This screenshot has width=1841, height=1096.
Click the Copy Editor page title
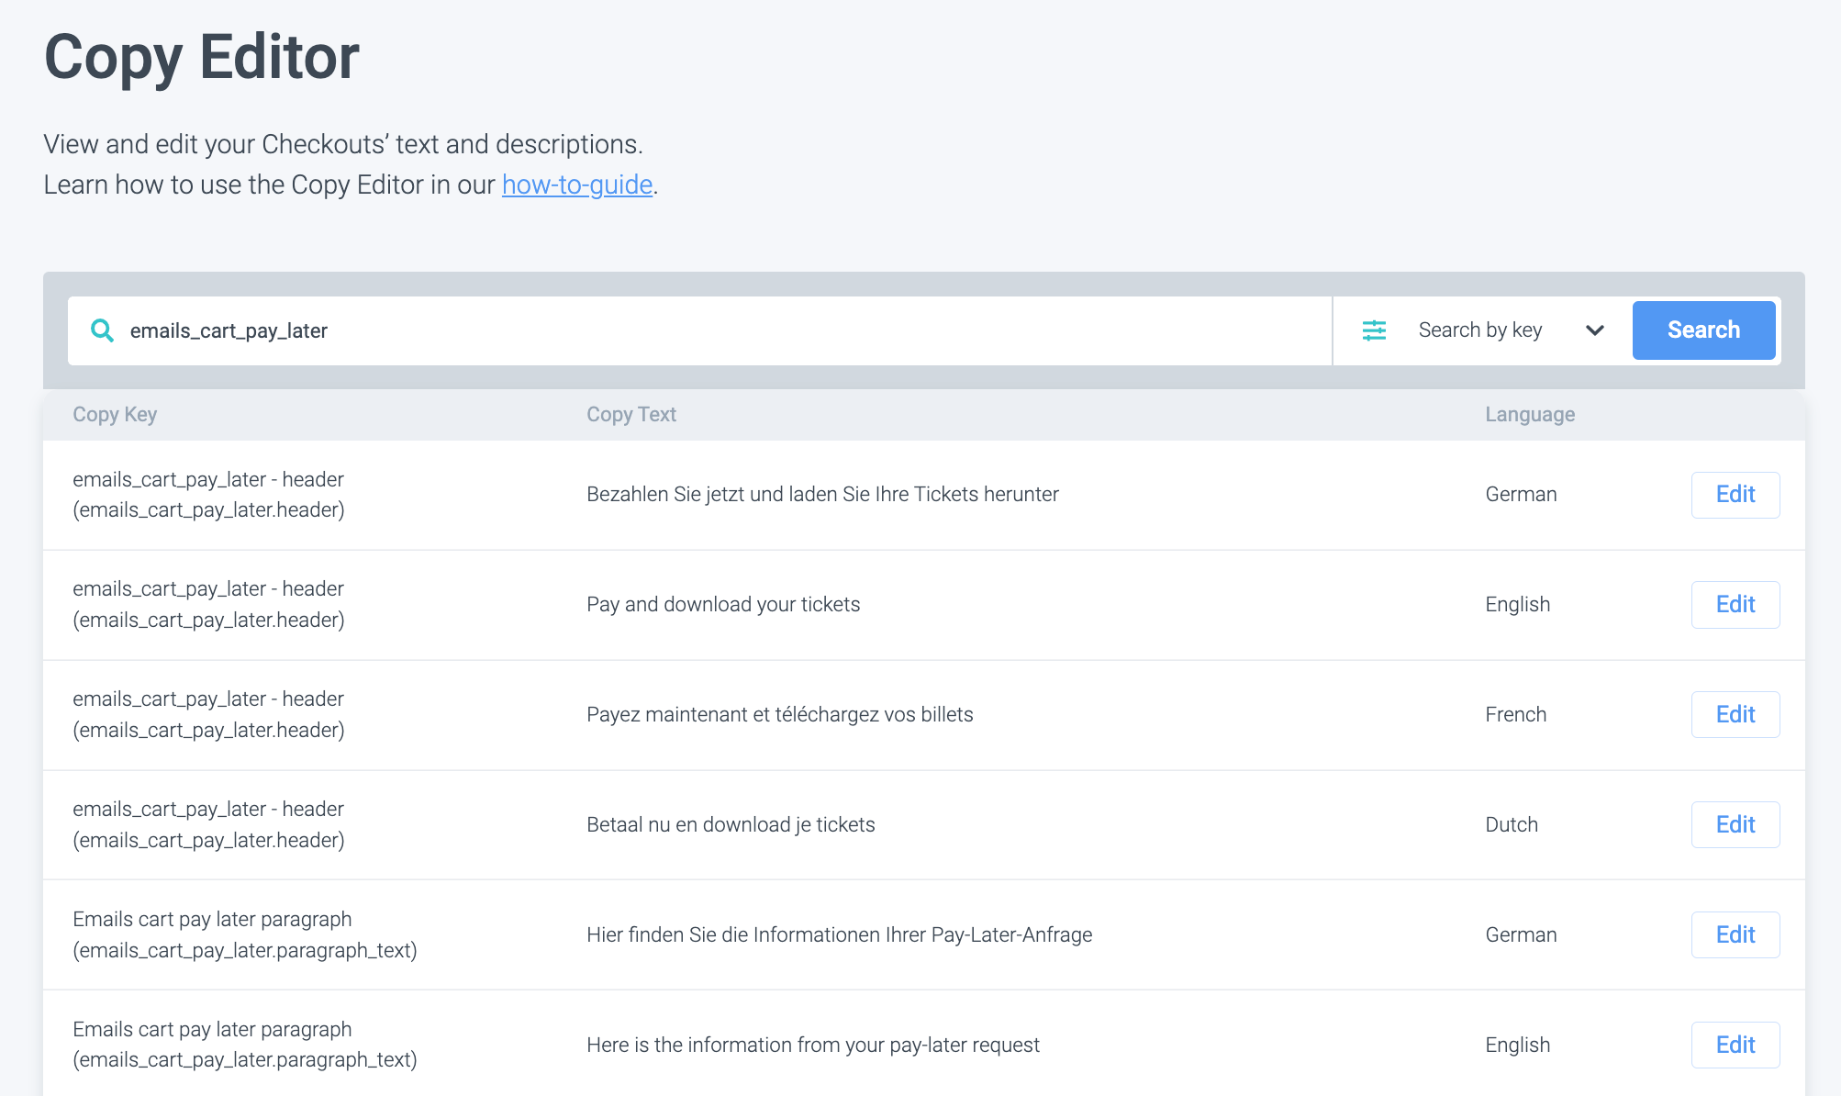pyautogui.click(x=202, y=58)
